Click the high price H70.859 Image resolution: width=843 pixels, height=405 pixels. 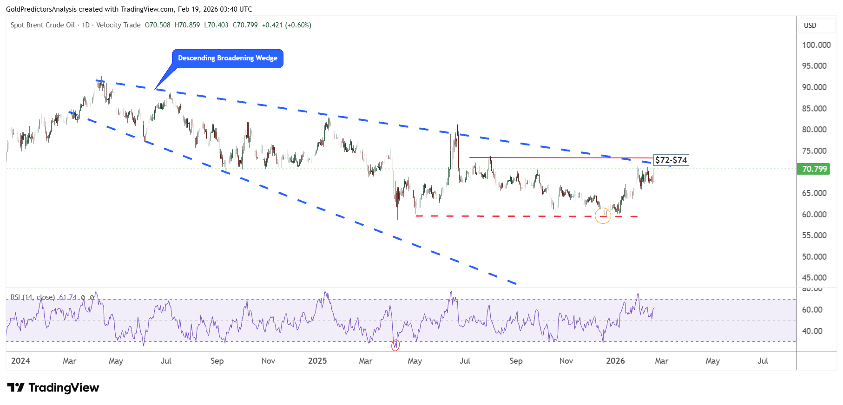(187, 25)
